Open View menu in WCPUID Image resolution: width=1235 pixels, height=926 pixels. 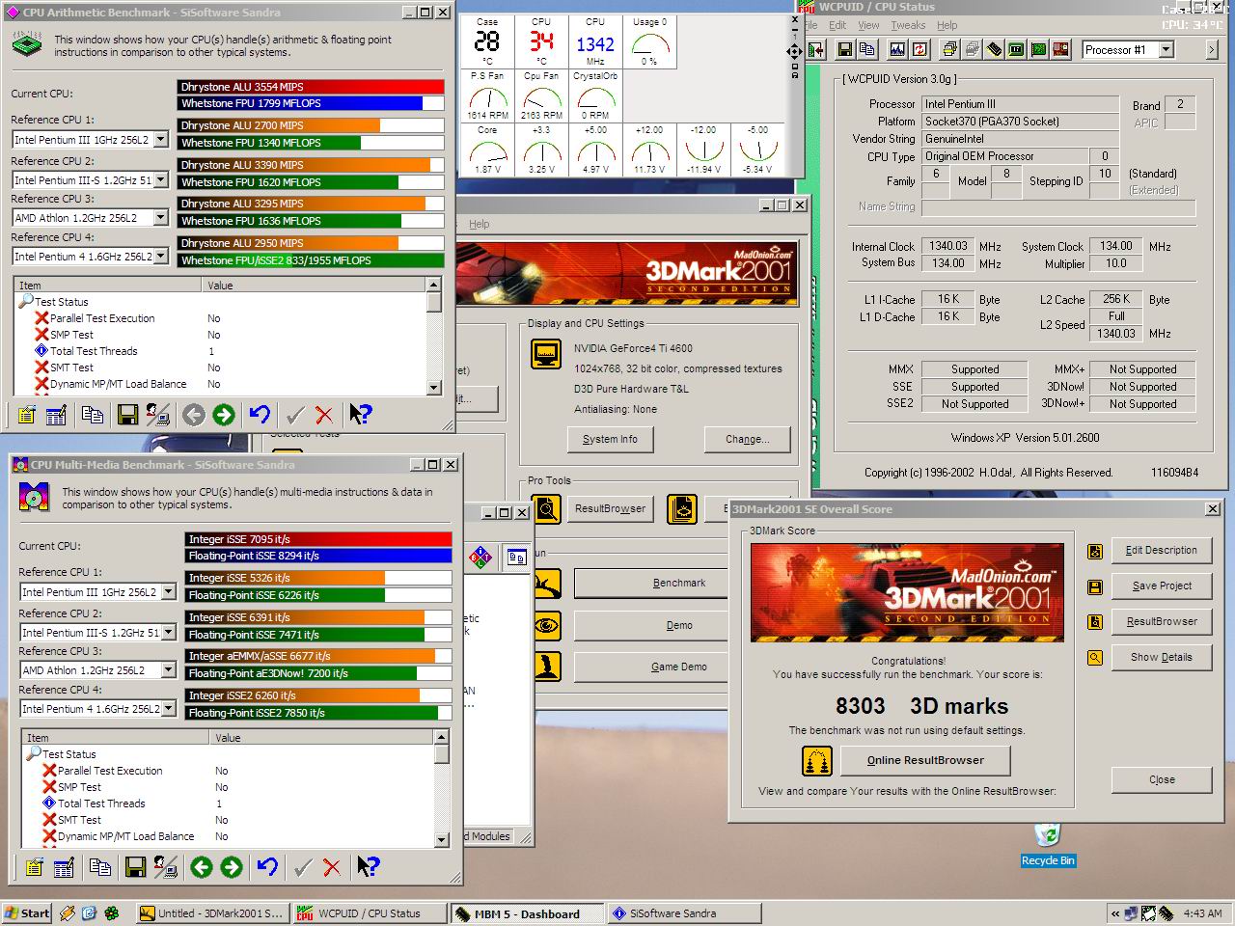click(868, 25)
